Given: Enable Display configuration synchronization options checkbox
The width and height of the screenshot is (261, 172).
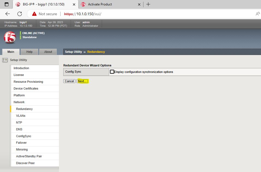Looking at the screenshot, I should click(112, 72).
